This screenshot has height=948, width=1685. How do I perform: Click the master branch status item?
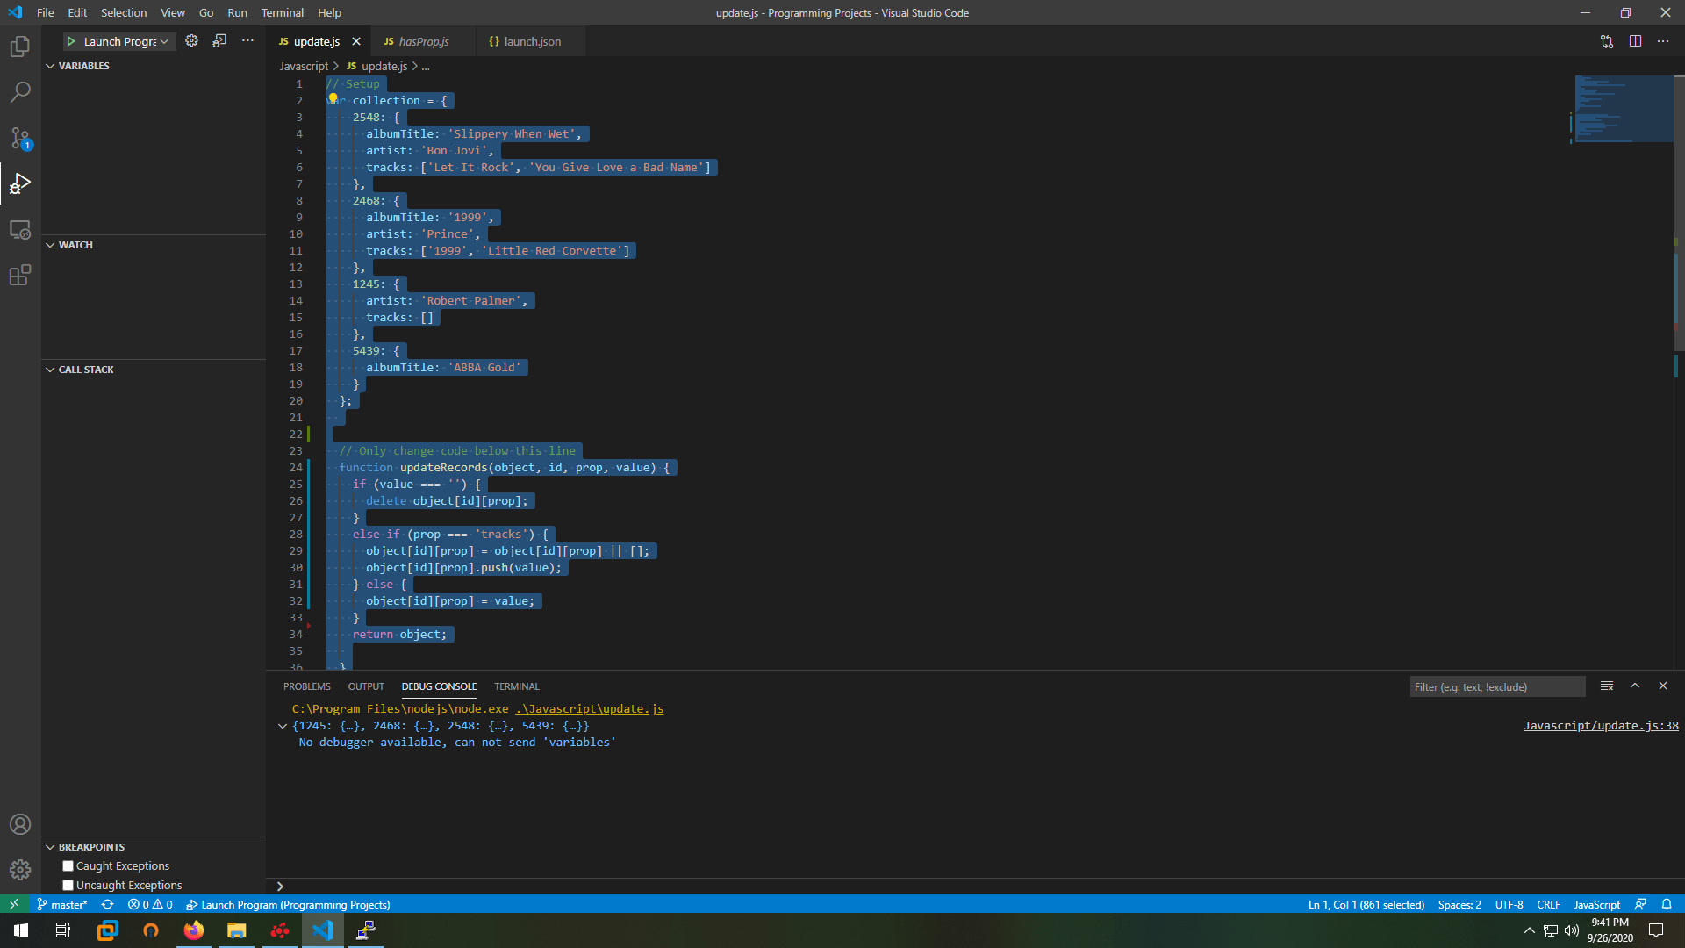click(62, 904)
